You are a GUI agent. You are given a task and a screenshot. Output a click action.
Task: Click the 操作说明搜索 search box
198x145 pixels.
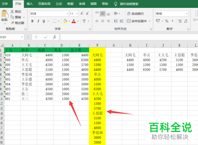pyautogui.click(x=129, y=4)
